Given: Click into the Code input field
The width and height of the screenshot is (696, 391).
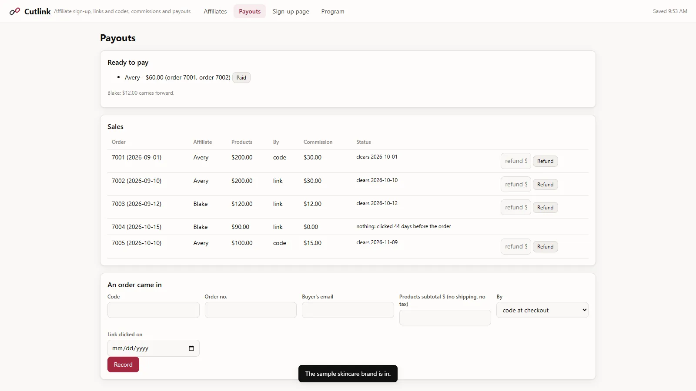Looking at the screenshot, I should (154, 310).
